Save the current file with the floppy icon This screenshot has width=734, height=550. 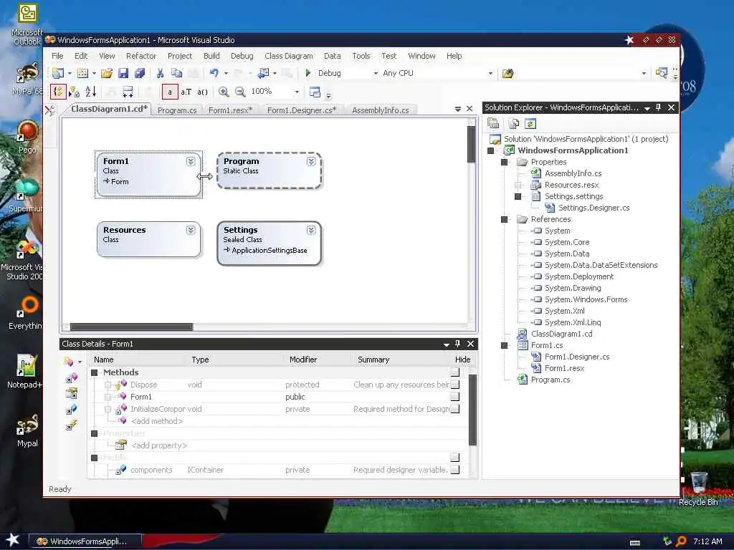coord(123,73)
